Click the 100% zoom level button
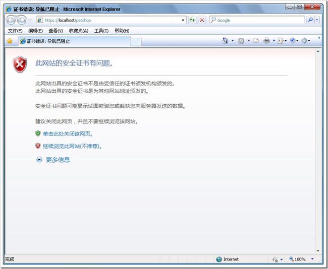The width and height of the screenshot is (328, 269). click(x=297, y=259)
